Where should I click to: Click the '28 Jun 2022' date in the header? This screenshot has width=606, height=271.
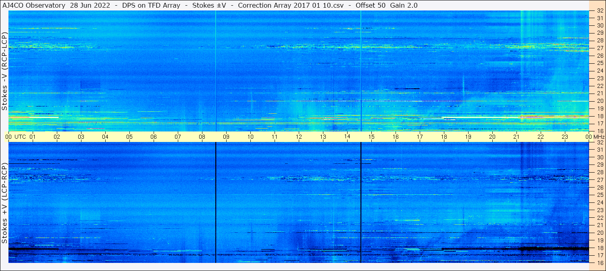(91, 6)
